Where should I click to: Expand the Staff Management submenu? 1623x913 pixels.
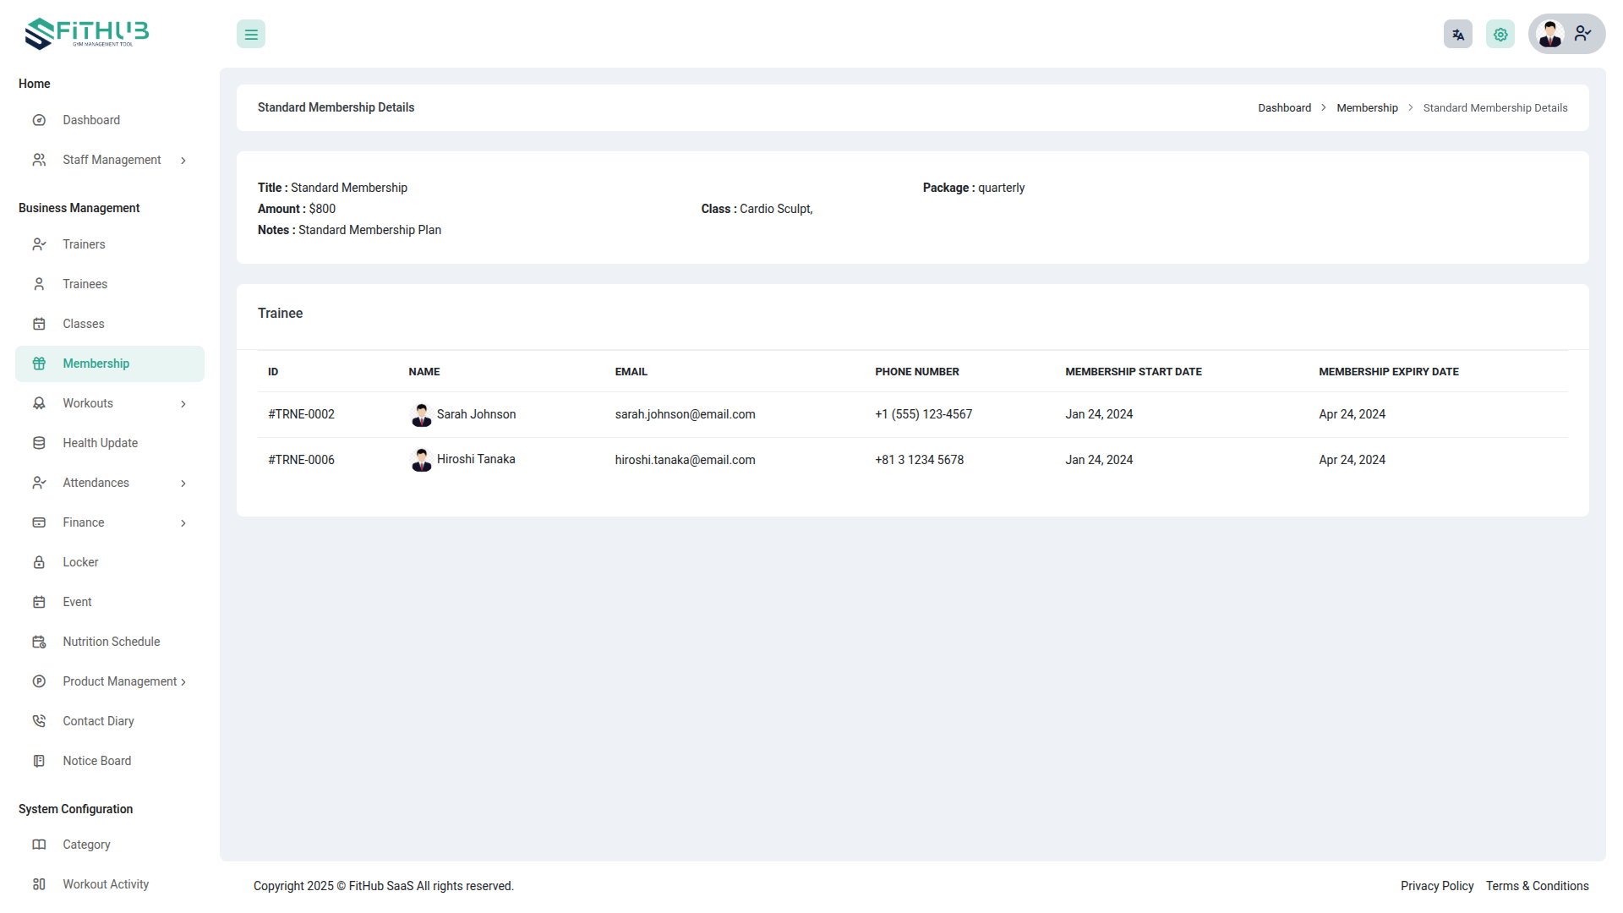[183, 161]
